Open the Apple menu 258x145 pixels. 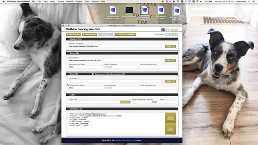click(4, 2)
